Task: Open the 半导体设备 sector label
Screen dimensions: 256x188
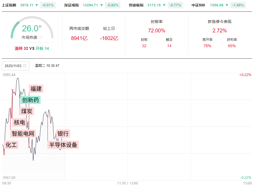Action: click(x=63, y=145)
